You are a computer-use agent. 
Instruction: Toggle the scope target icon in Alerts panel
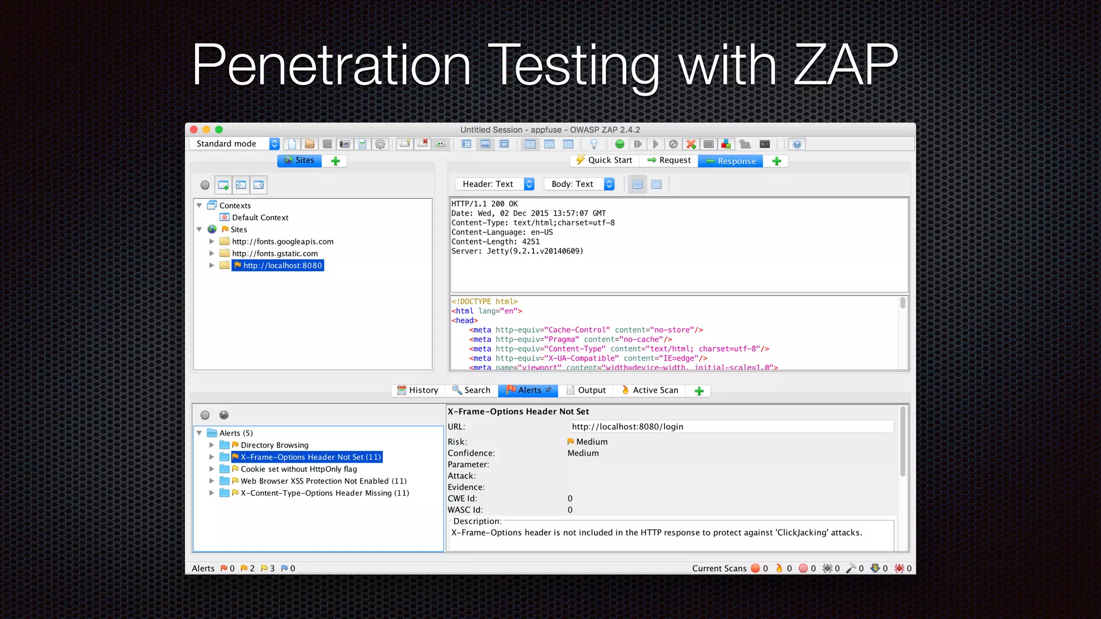[x=205, y=415]
